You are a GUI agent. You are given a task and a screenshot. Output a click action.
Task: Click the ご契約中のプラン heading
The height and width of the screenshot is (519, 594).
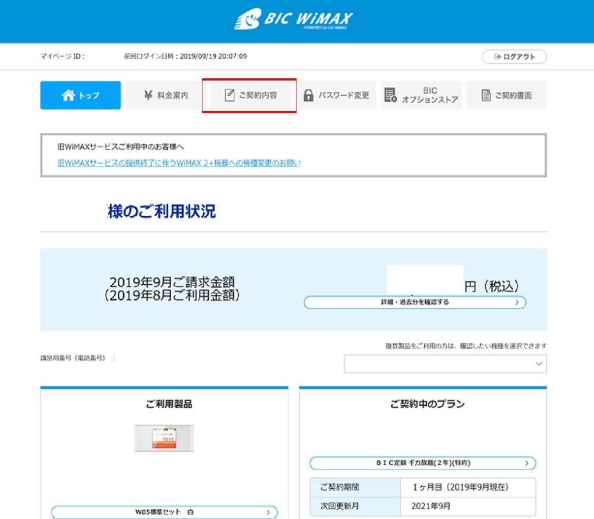point(428,404)
